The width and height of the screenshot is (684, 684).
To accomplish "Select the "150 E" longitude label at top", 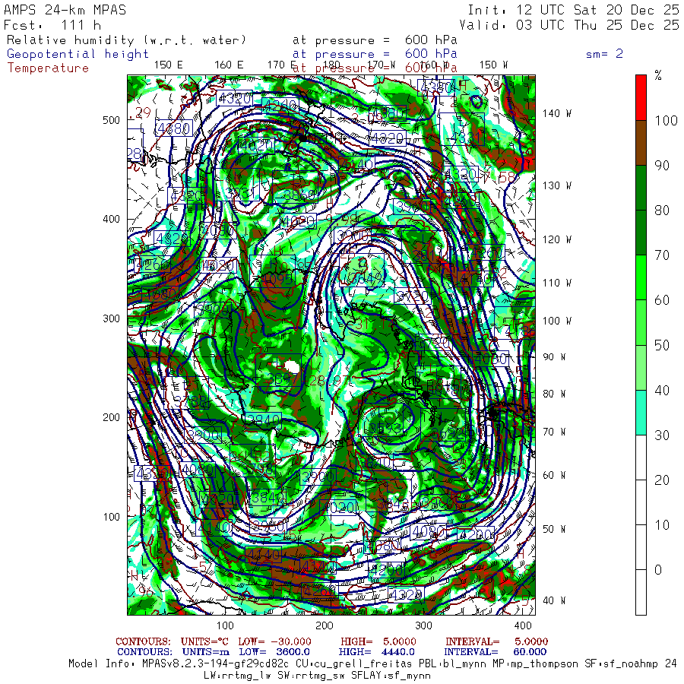I will tap(168, 65).
